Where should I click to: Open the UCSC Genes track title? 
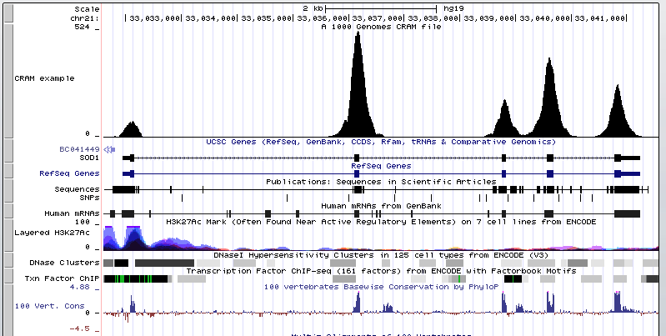pos(381,142)
